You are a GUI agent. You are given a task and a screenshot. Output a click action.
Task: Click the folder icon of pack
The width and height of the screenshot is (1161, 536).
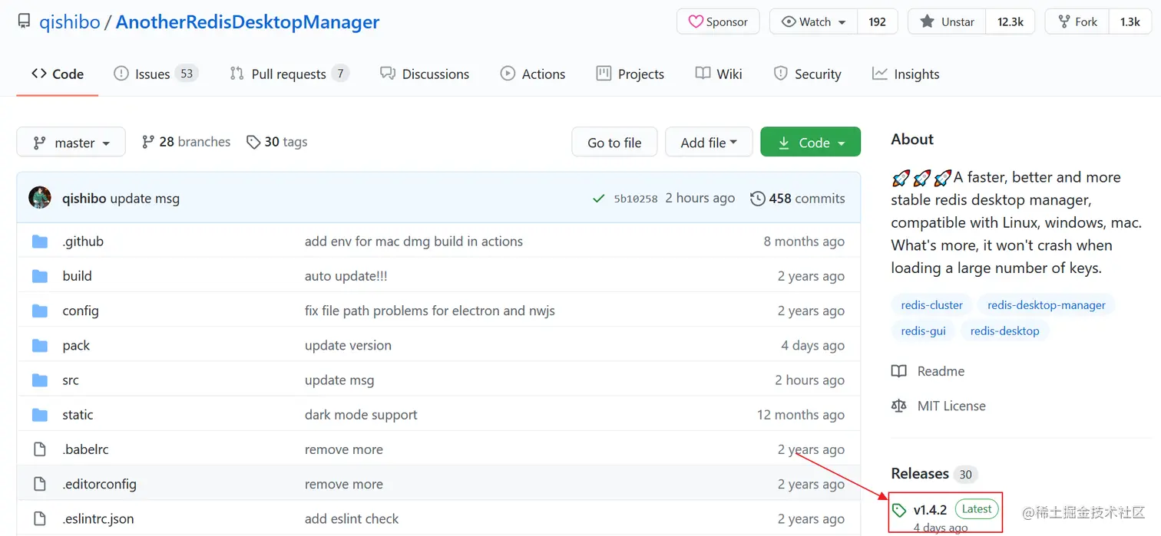click(40, 345)
